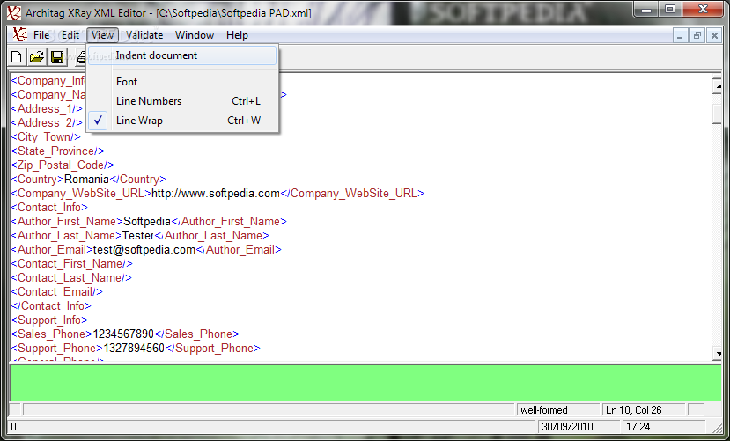Click the Support_Info opening tag

[49, 320]
